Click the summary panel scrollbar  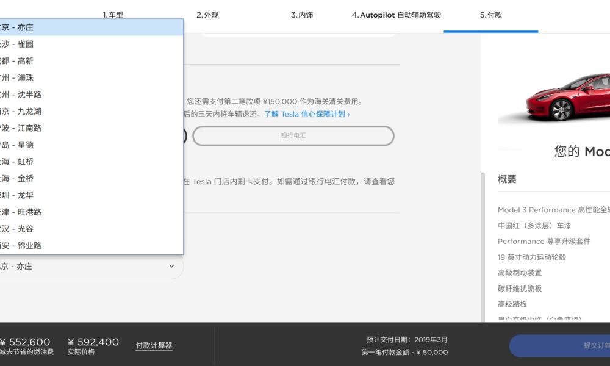(483, 247)
